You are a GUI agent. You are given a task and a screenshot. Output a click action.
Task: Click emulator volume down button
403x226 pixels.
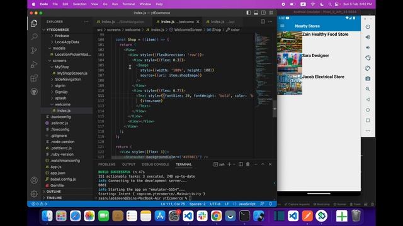pyautogui.click(x=368, y=48)
